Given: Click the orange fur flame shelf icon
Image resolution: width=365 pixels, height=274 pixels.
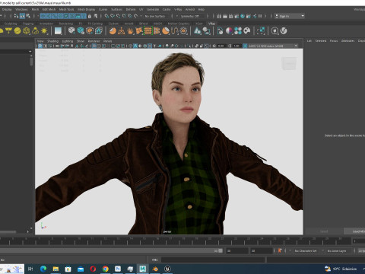Looking at the screenshot, I should tap(130, 31).
